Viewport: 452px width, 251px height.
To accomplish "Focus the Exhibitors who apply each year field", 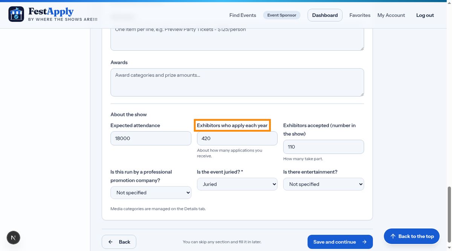I will pos(237,138).
